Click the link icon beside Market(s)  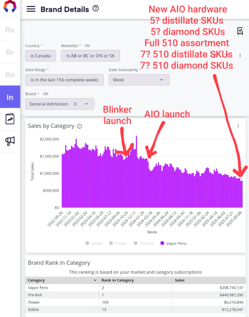click(87, 46)
